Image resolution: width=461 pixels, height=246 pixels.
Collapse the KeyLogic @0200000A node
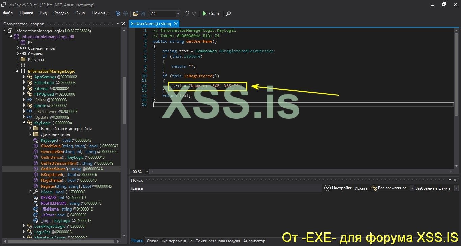23,123
